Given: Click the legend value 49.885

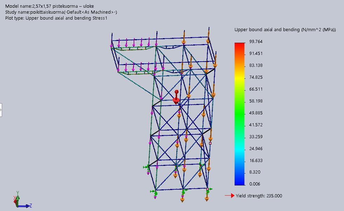Looking at the screenshot, I should coord(256,113).
